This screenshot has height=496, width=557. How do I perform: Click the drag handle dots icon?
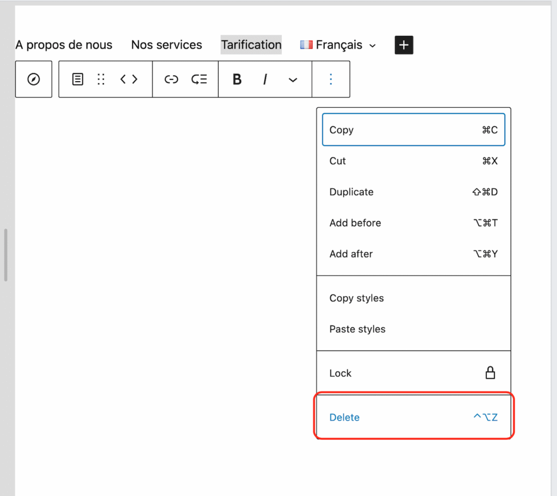[101, 79]
